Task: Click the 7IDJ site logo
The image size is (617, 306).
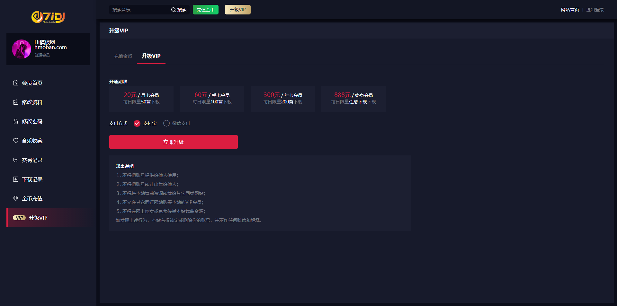Action: pyautogui.click(x=48, y=17)
